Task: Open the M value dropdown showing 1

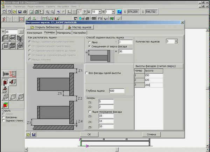Action: (113, 12)
